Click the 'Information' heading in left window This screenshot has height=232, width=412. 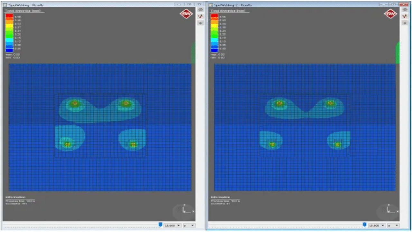[15, 197]
